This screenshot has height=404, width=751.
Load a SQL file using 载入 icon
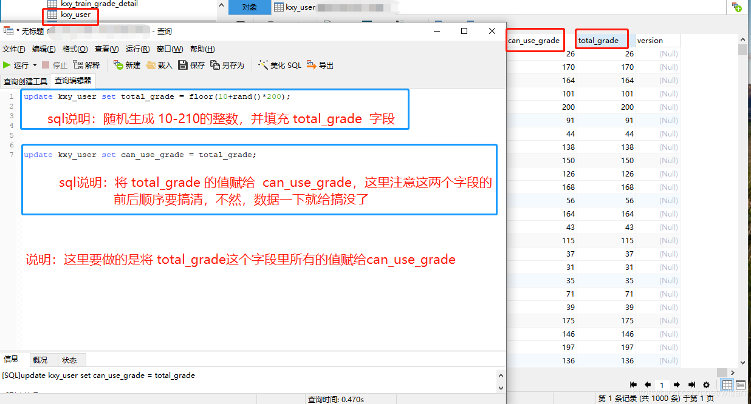click(x=161, y=65)
